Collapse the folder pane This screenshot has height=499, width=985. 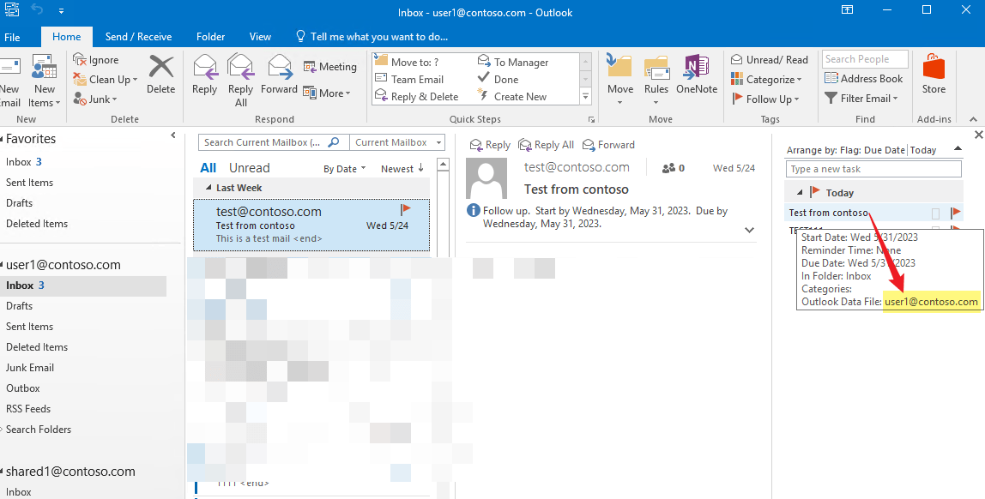[173, 135]
